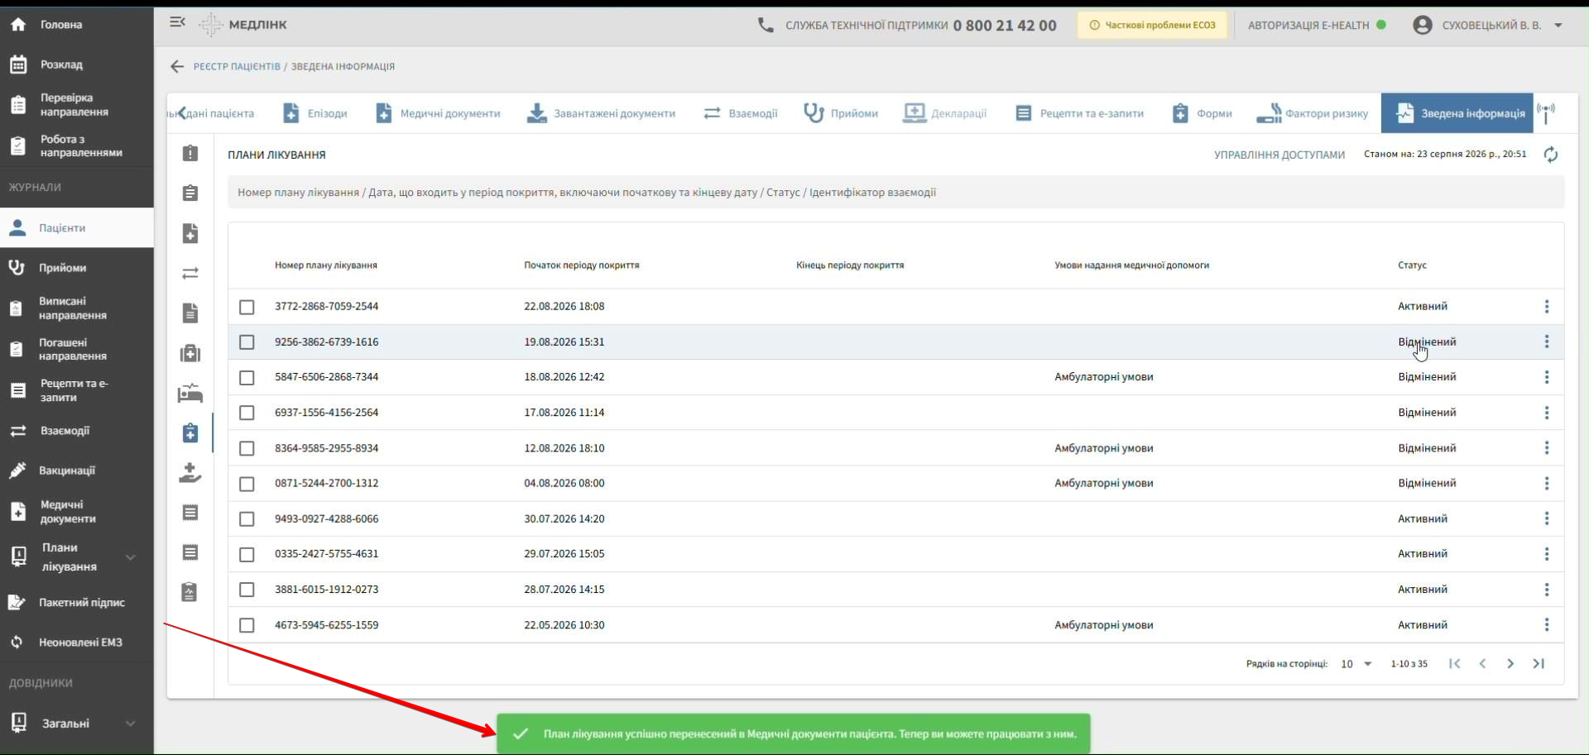Open the Реєстр пацієнтів breadcrumb link
The image size is (1589, 755).
pos(237,66)
